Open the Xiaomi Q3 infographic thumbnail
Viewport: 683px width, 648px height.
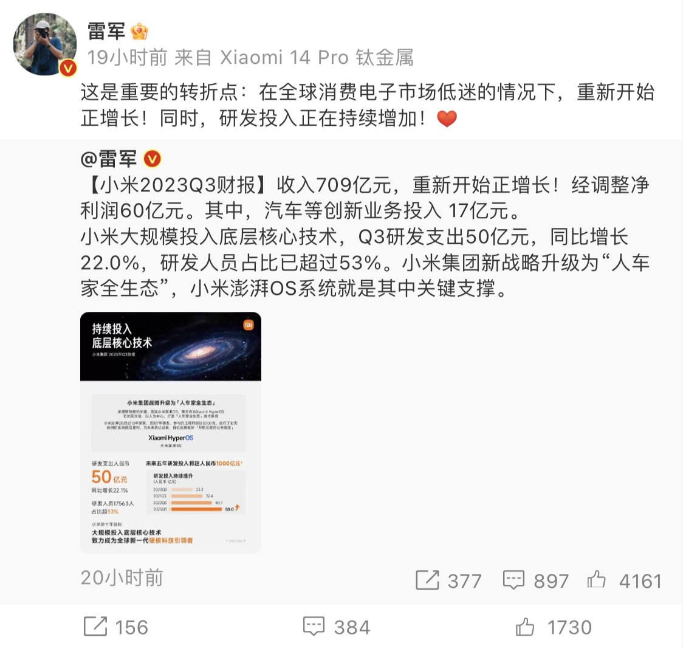click(x=171, y=432)
